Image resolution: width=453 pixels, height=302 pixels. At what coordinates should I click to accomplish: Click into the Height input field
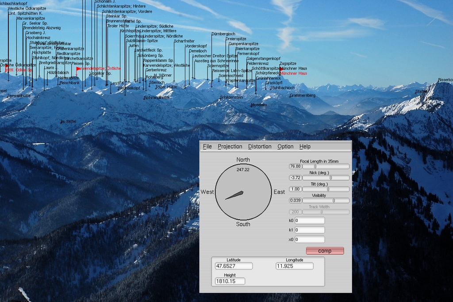(x=230, y=281)
